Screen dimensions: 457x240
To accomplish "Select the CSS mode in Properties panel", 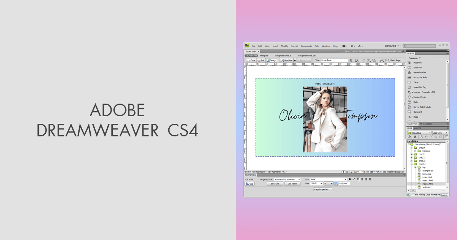I will (x=249, y=184).
